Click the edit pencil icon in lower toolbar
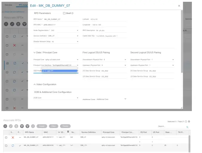202x153 pixels. tap(11, 126)
